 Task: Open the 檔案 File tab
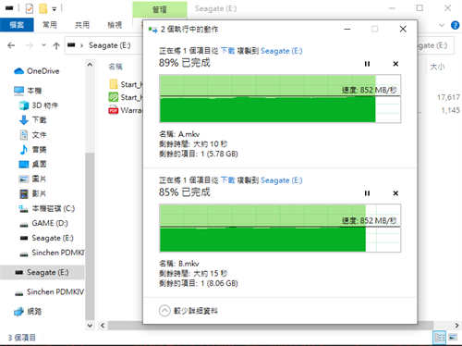pos(17,25)
